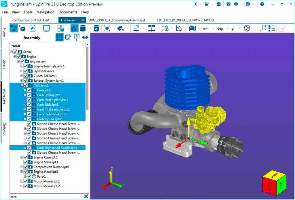Click the striped color globe icon
Viewport: 295px width, 200px height.
point(247,28)
